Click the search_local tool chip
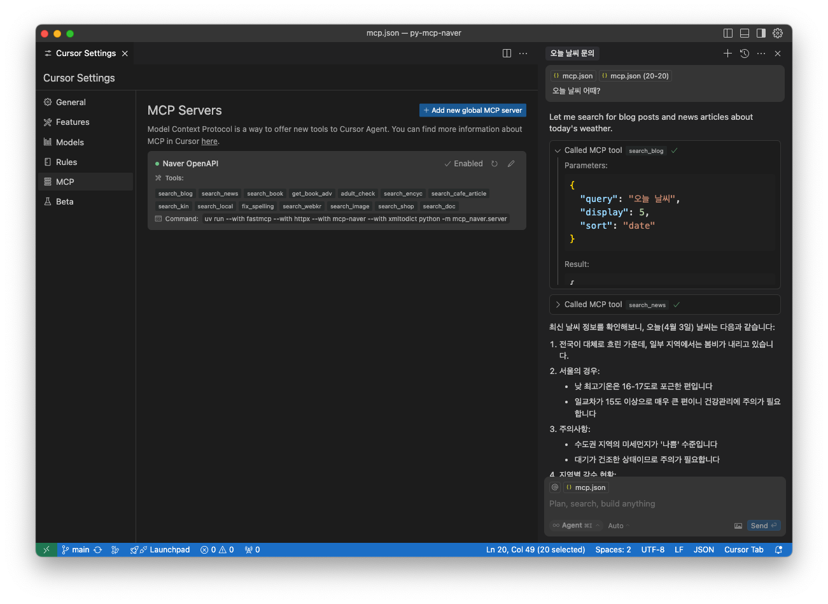 click(x=215, y=206)
